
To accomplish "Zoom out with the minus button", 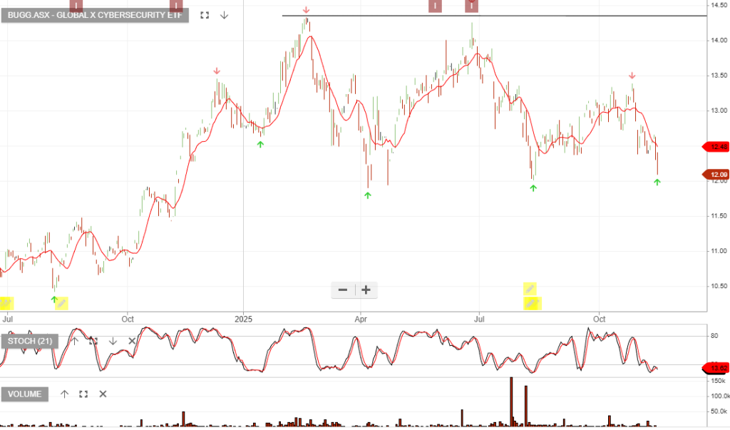I will tap(343, 290).
